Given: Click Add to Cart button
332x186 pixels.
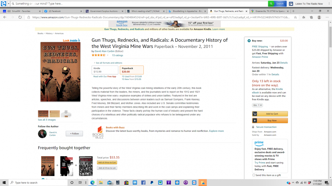Looking at the screenshot, I should tap(270, 114).
